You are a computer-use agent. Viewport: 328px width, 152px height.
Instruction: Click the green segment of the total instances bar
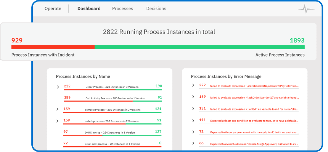click(199, 47)
